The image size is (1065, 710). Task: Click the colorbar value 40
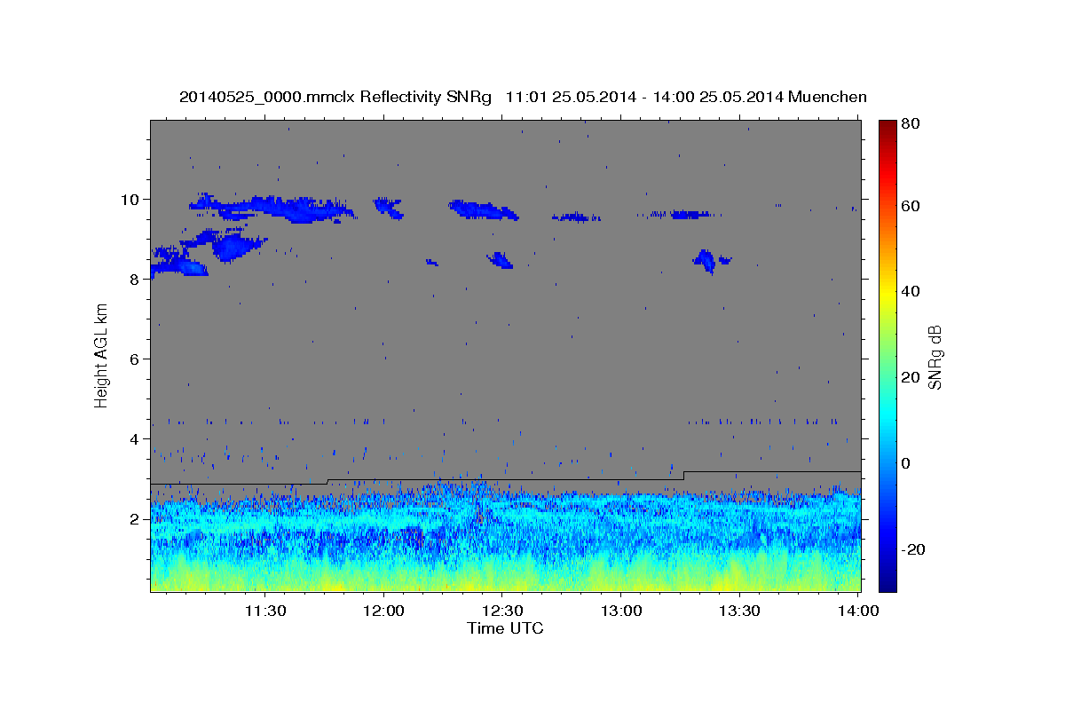[910, 291]
